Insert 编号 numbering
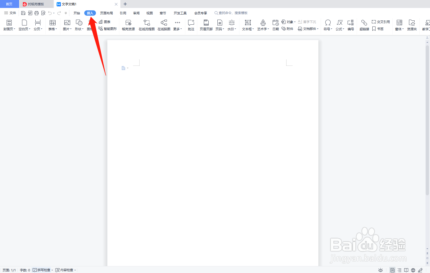 tap(351, 25)
